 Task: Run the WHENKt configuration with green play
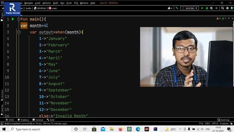pyautogui.click(x=202, y=8)
